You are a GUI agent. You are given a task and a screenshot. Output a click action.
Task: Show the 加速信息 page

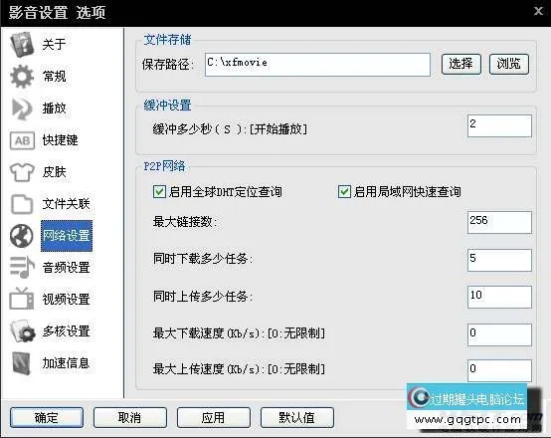(x=66, y=363)
